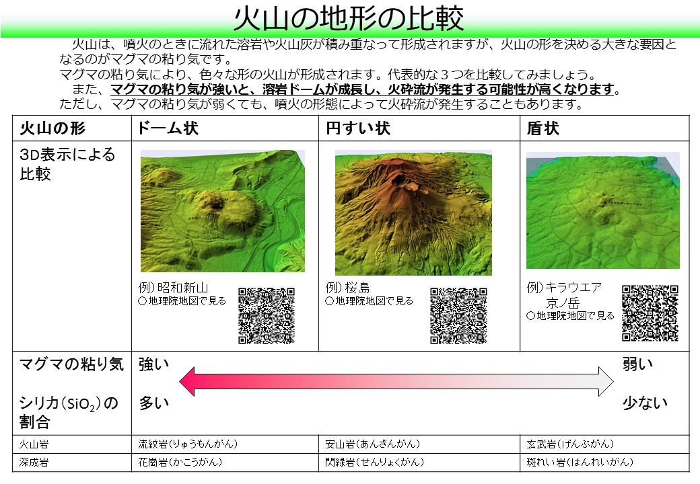Click the QR code for 桜島

458,315
